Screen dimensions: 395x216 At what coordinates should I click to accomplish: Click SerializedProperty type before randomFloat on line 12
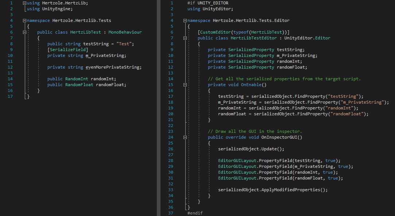point(251,67)
